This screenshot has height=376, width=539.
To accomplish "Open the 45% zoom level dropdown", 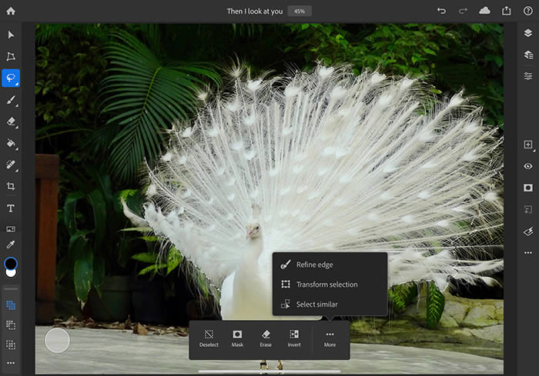I will click(x=300, y=11).
